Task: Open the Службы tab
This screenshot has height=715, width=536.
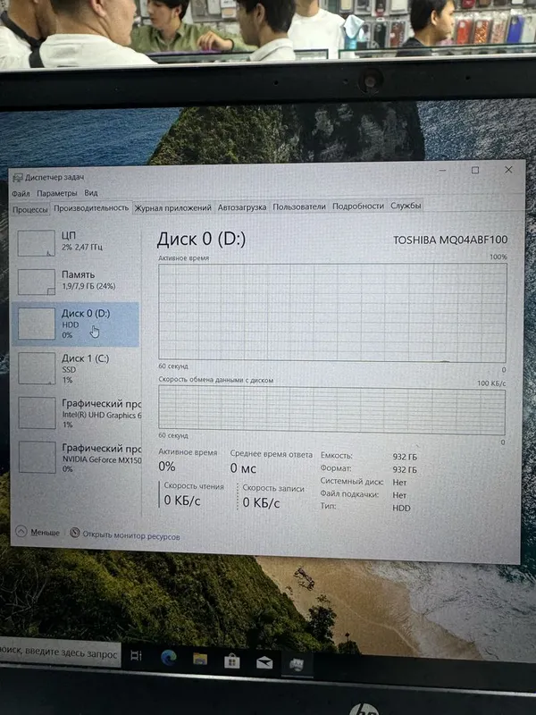Action: pyautogui.click(x=406, y=206)
